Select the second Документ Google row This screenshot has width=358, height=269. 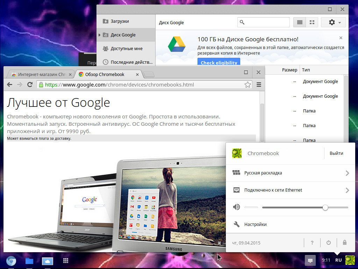[304, 96]
